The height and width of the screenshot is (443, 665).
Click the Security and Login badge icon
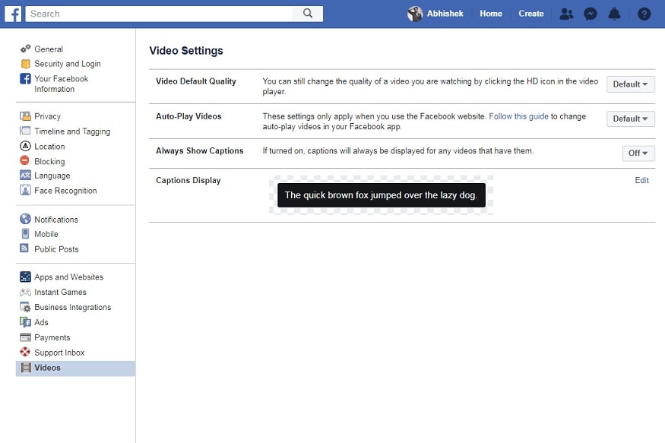click(25, 64)
